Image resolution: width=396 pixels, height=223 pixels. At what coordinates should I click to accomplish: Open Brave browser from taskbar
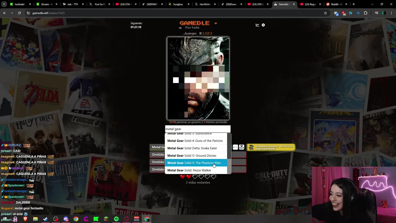click(x=25, y=219)
